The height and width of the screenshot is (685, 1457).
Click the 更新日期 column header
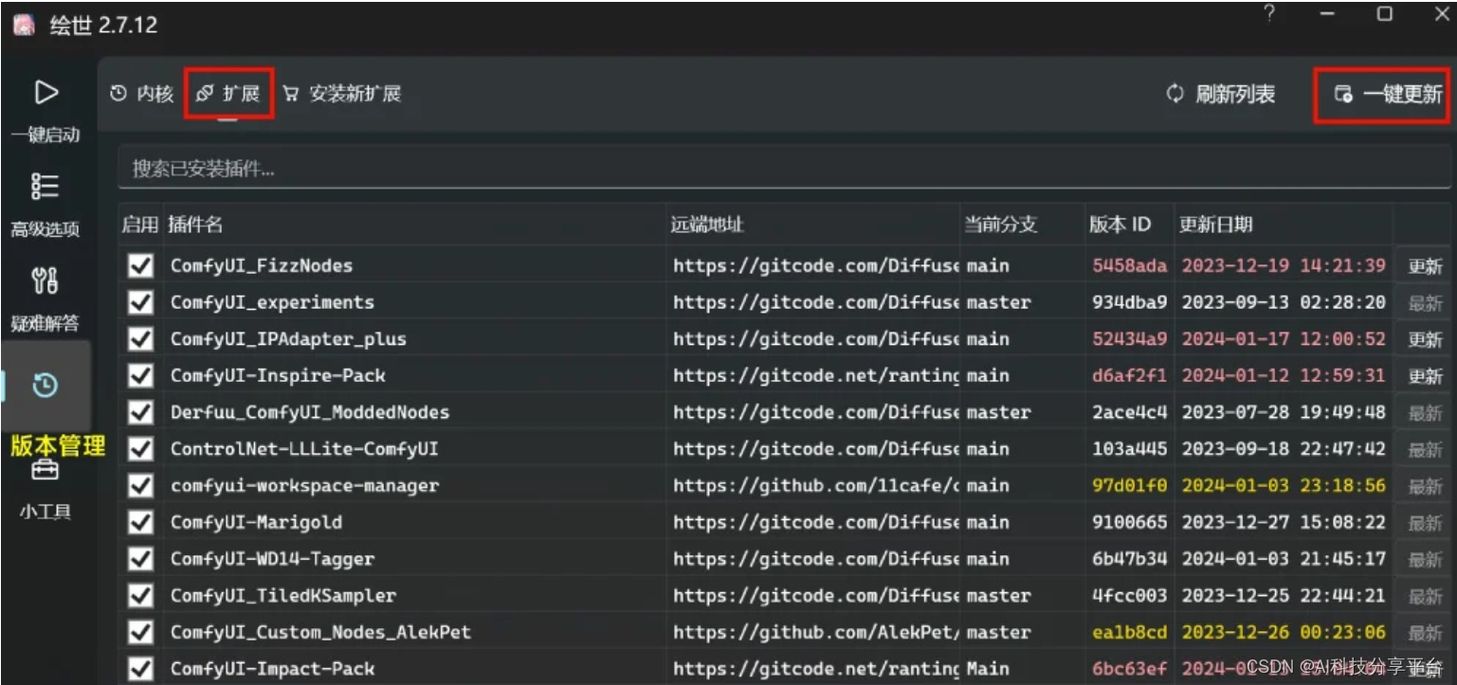coord(1216,225)
